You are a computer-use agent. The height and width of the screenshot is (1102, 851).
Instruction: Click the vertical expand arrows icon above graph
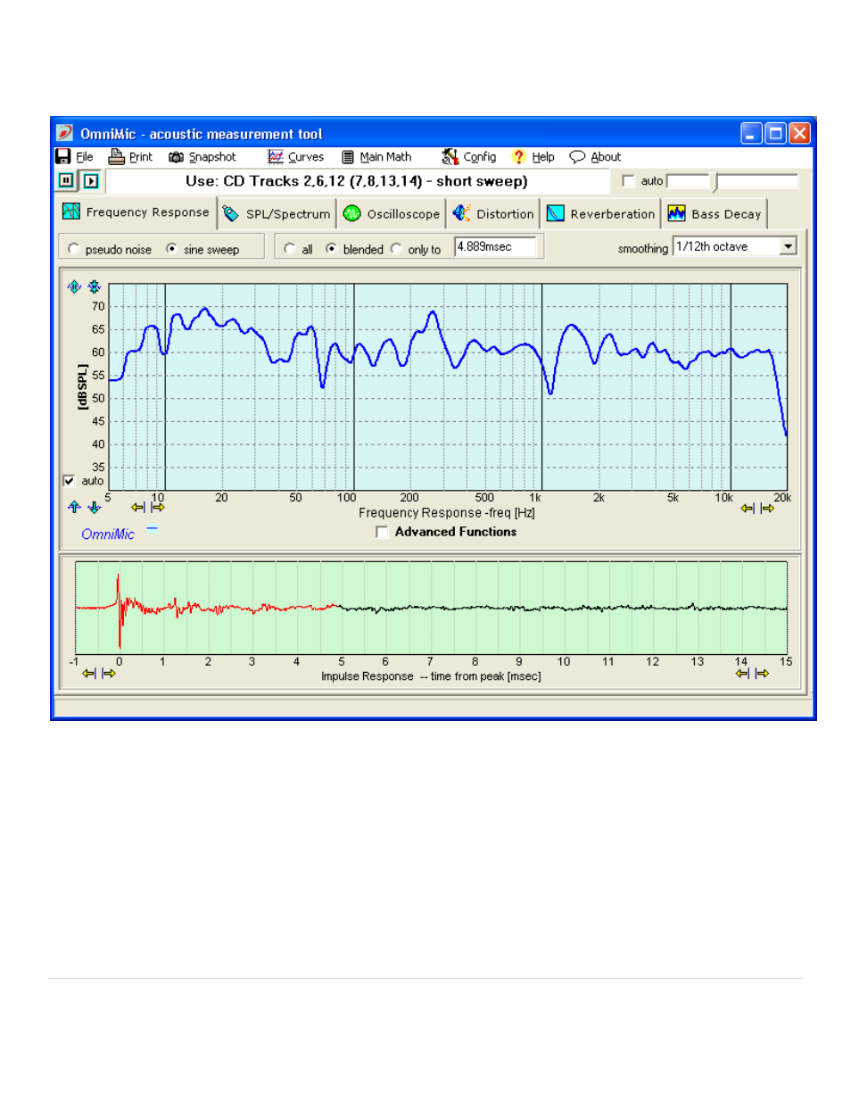click(x=74, y=286)
